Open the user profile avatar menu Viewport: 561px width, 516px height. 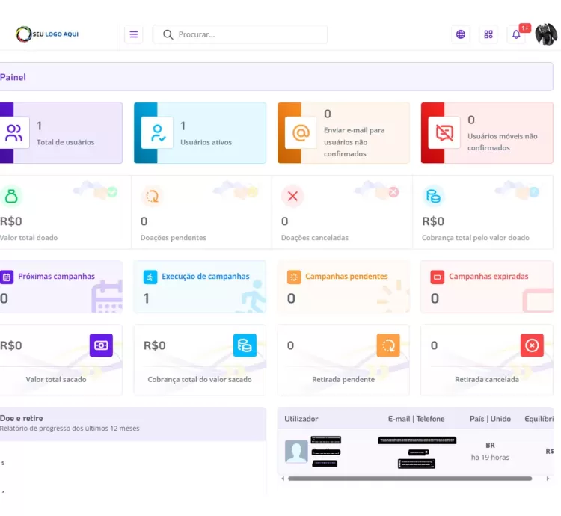coord(546,34)
